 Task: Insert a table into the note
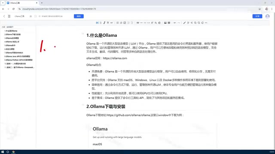169,23
